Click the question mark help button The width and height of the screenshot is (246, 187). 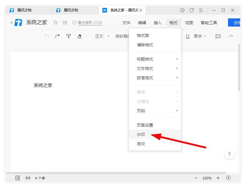[229, 154]
